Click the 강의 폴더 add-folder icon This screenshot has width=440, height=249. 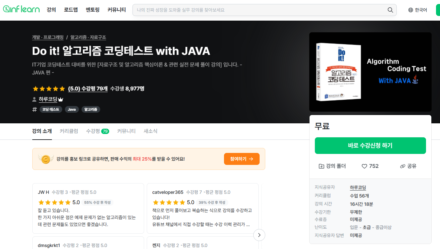(321, 166)
